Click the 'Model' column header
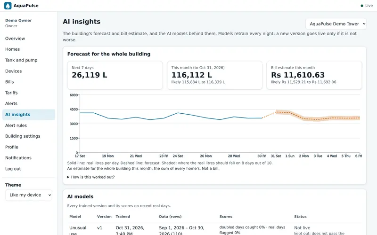Image resolution: width=377 pixels, height=235 pixels. click(x=75, y=217)
